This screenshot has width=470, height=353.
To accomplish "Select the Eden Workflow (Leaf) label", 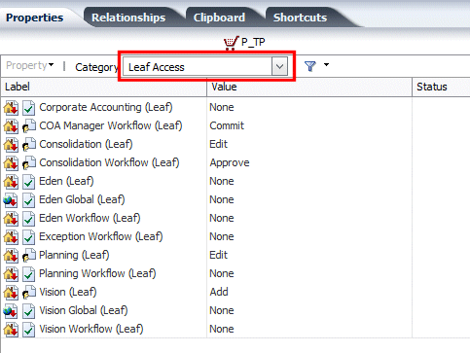I will click(x=90, y=218).
